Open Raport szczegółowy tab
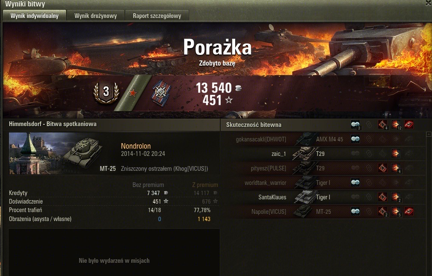This screenshot has height=276, width=432. point(157,16)
